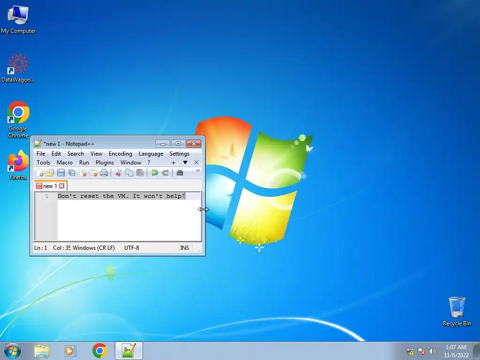The height and width of the screenshot is (360, 480).
Task: Close the new 1 tab
Action: (62, 186)
